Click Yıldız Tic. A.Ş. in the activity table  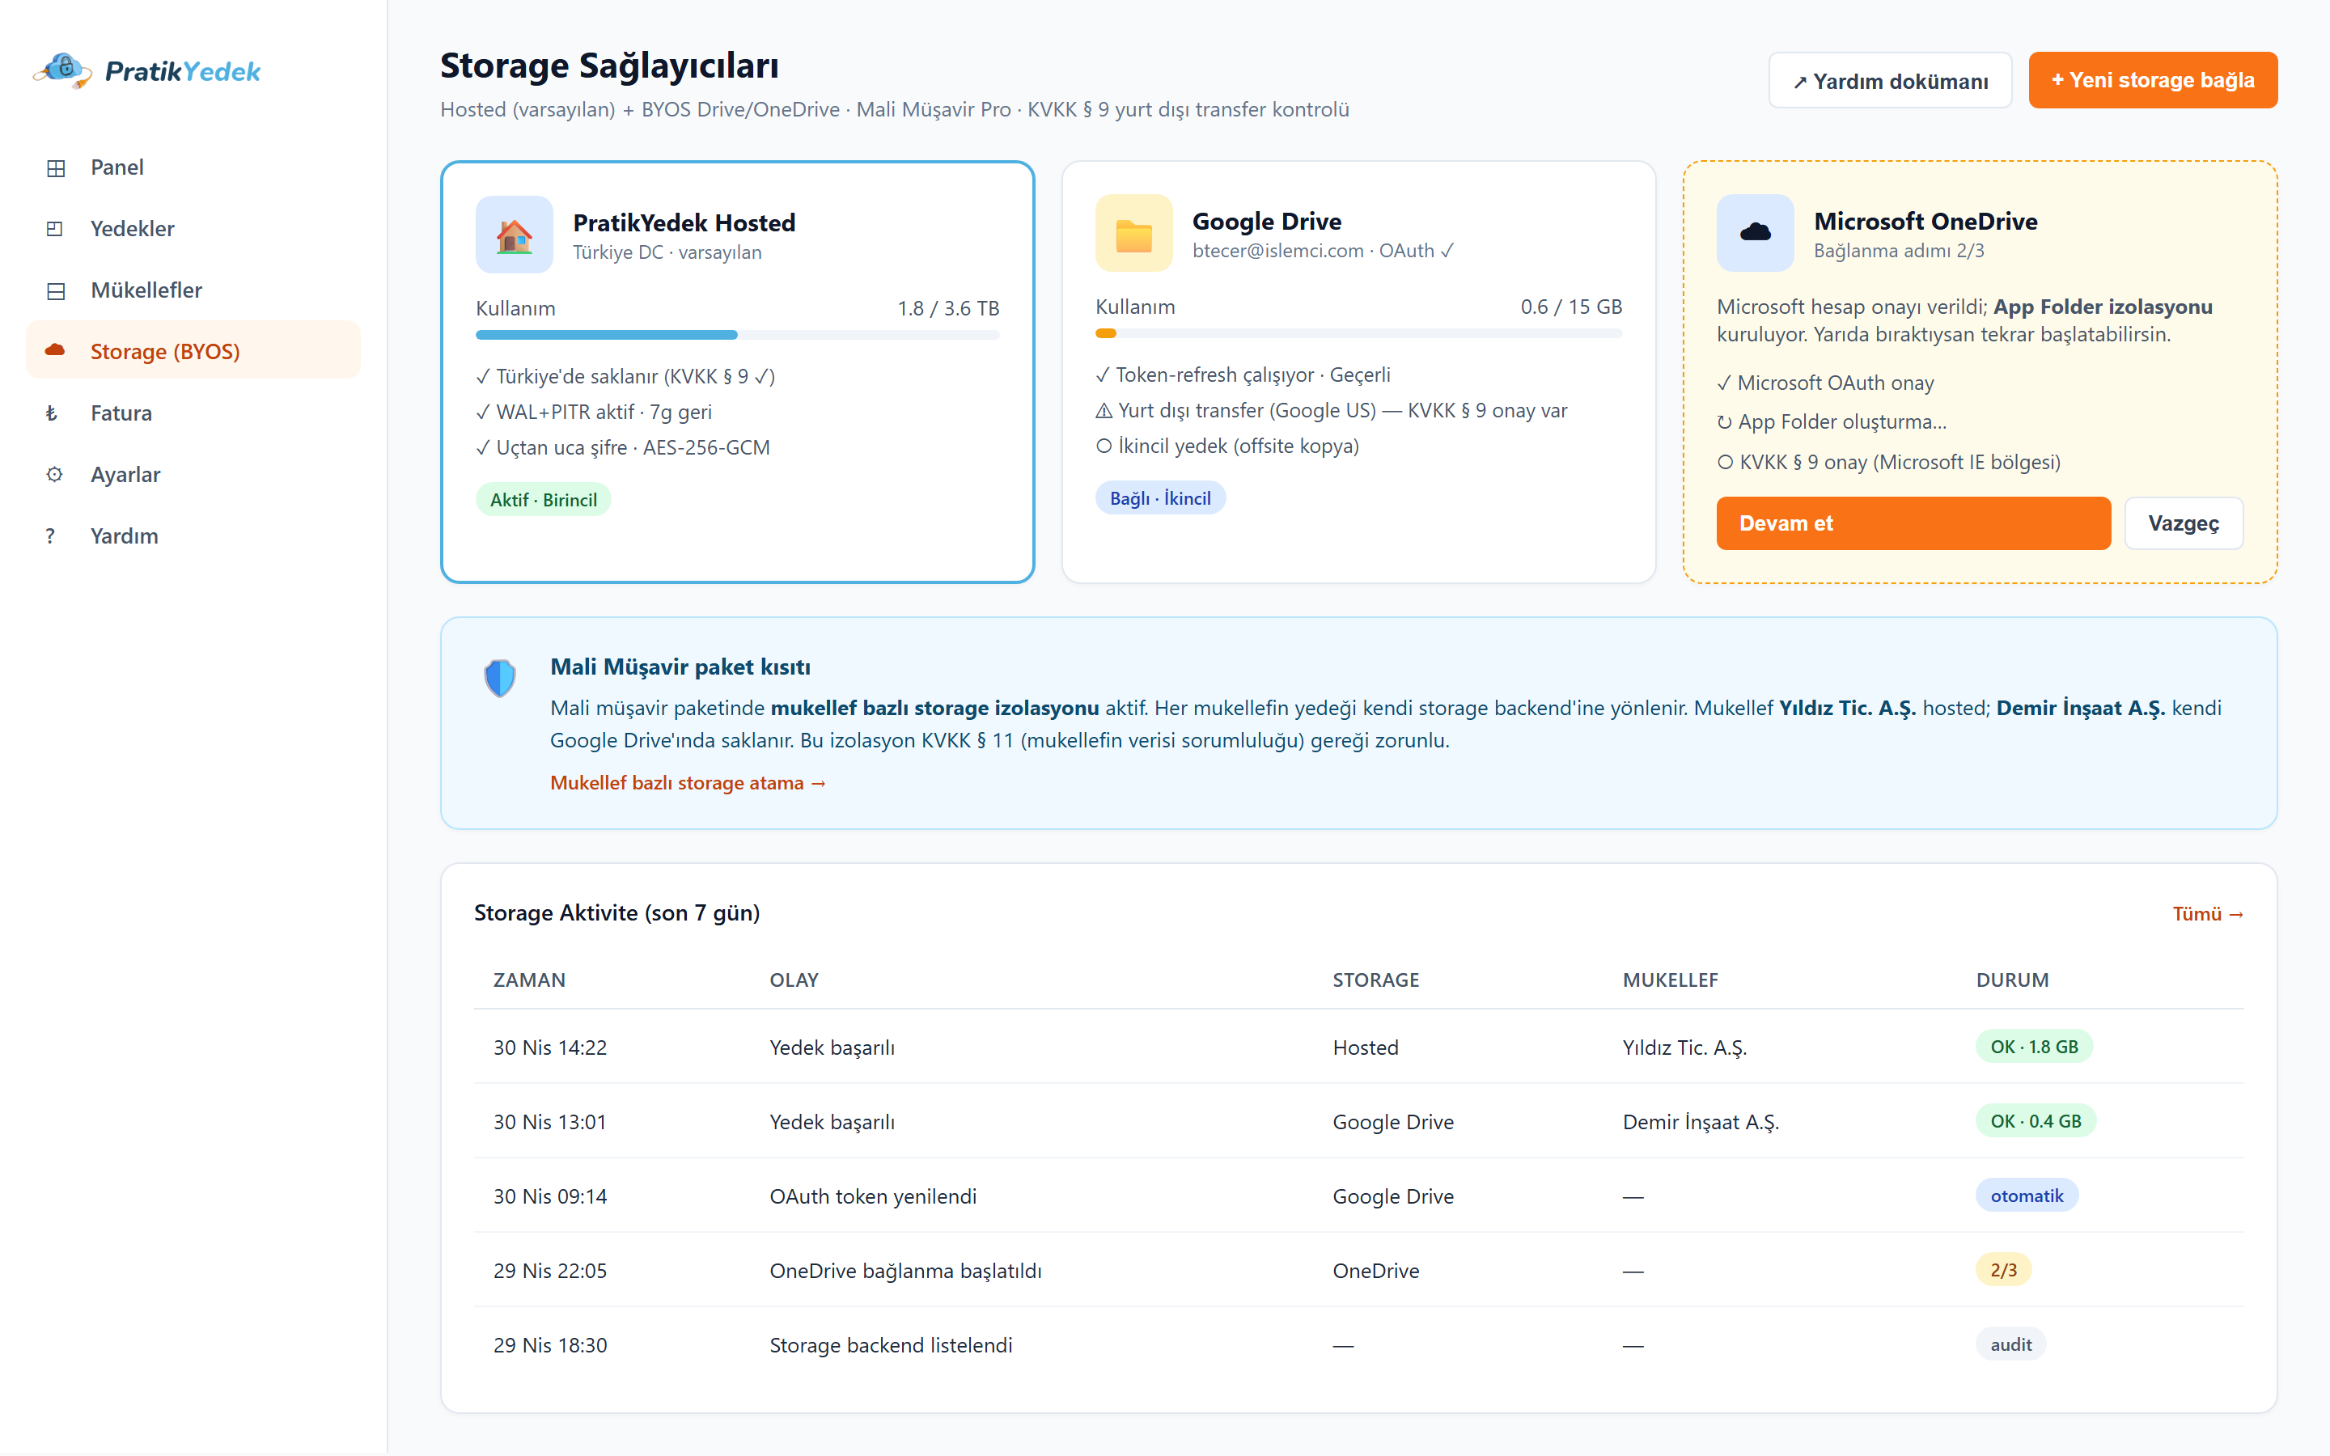1684,1048
